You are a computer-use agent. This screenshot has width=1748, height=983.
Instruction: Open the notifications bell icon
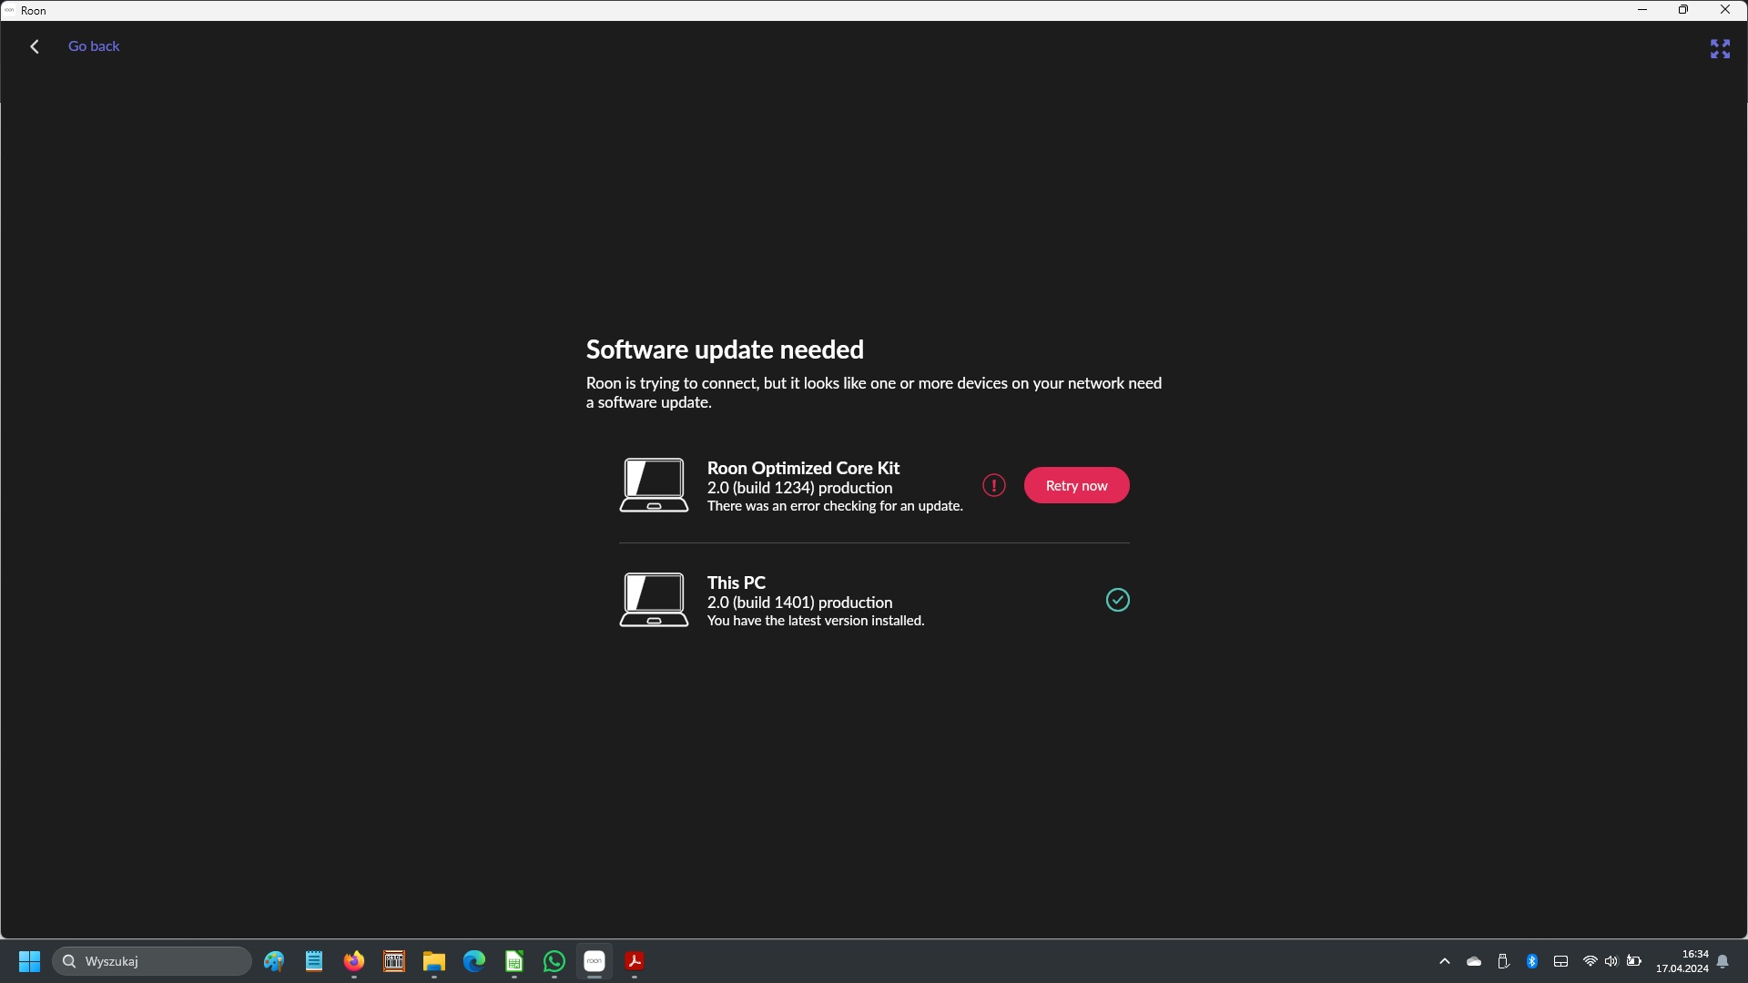pyautogui.click(x=1723, y=961)
